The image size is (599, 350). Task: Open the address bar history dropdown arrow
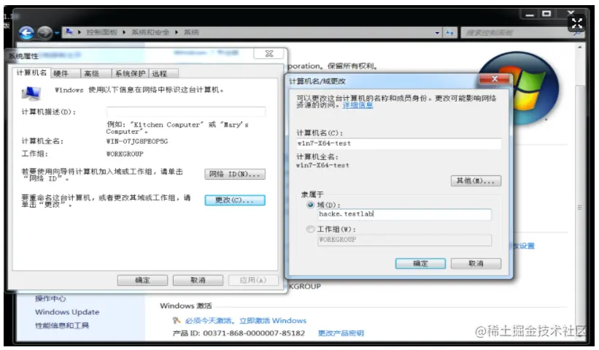438,33
